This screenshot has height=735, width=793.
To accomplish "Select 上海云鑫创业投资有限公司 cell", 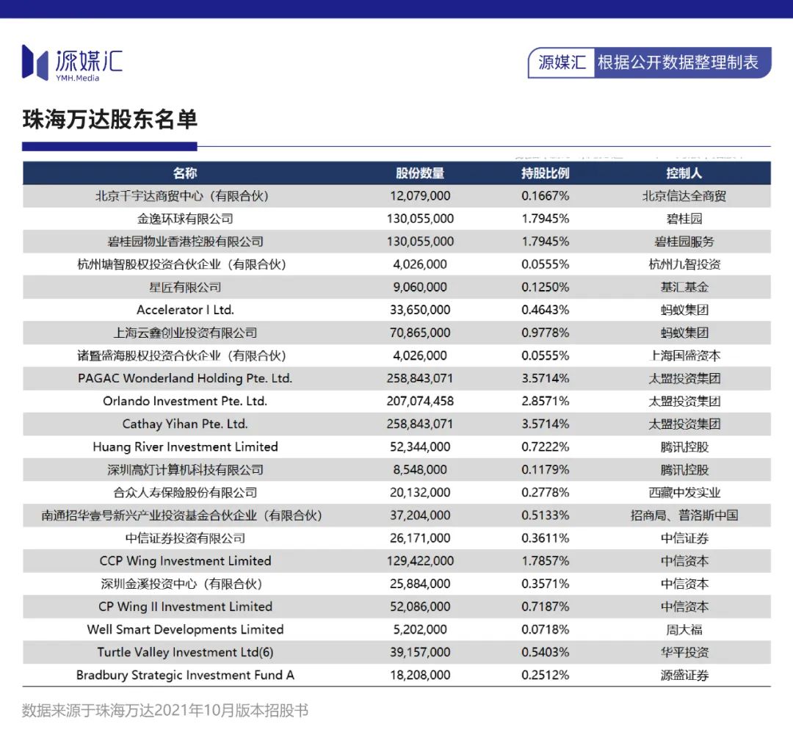I will (185, 333).
